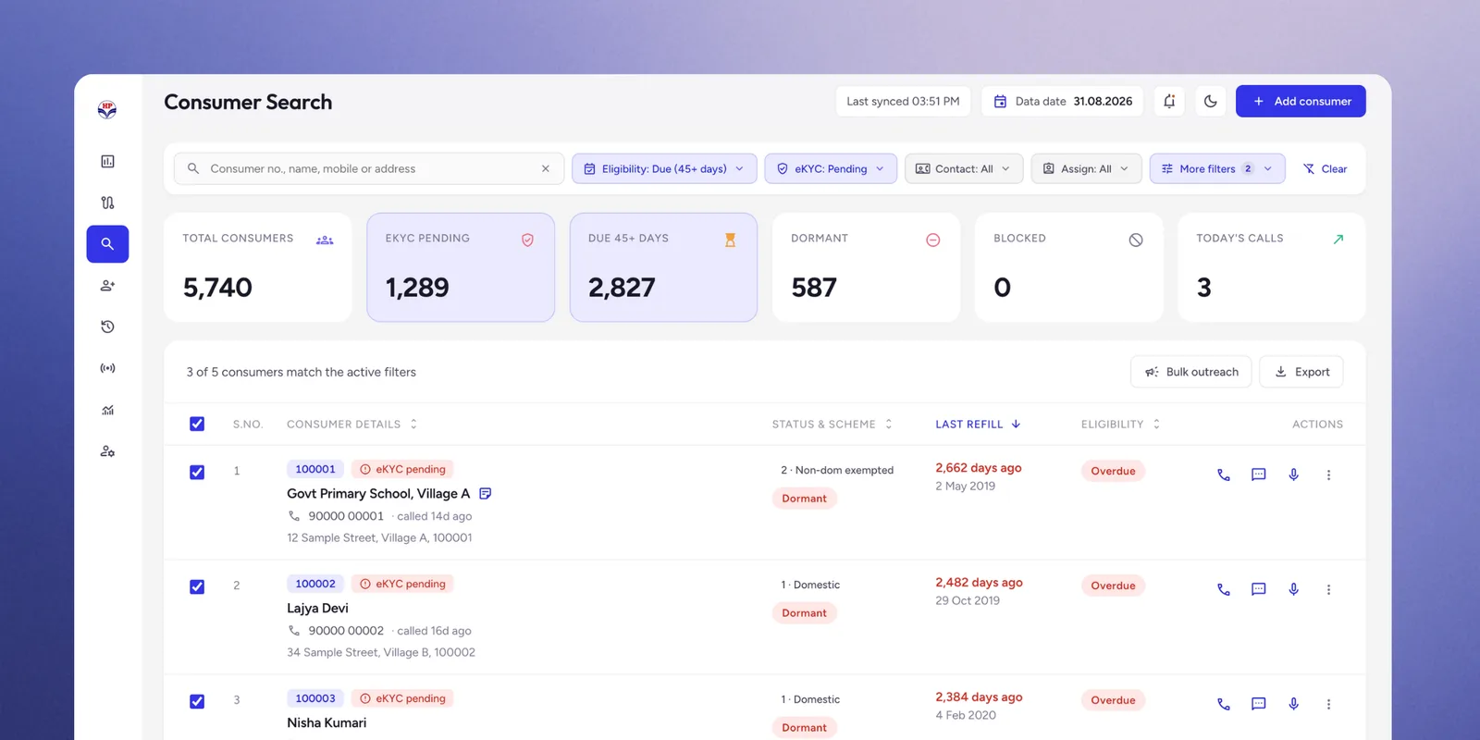
Task: Open the dashboard chart icon in sidebar
Action: 107,161
